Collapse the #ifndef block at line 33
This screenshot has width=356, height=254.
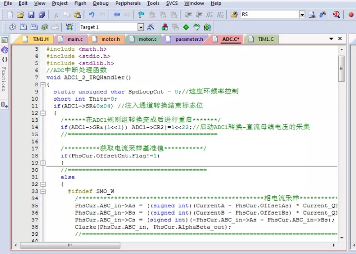click(43, 191)
